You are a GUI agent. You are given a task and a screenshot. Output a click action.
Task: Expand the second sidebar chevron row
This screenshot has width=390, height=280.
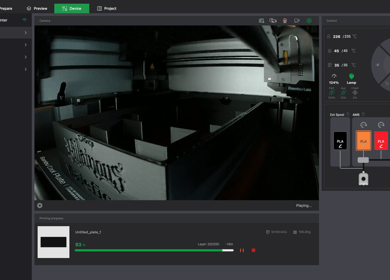tap(25, 45)
